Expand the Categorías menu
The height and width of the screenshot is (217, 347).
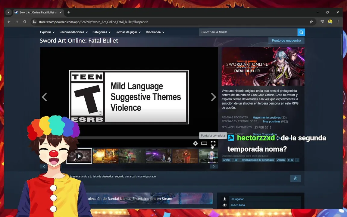tap(101, 32)
